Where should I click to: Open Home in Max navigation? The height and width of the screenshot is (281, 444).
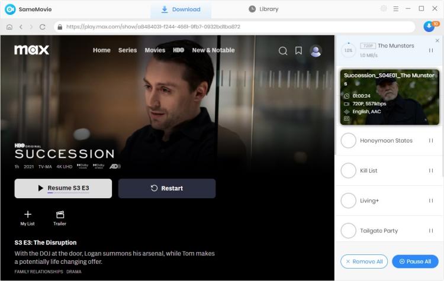click(102, 50)
